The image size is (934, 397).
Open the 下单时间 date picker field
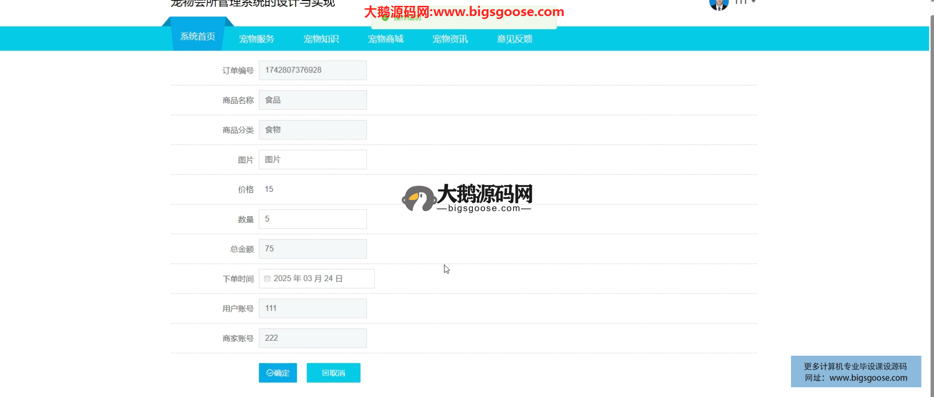point(316,278)
